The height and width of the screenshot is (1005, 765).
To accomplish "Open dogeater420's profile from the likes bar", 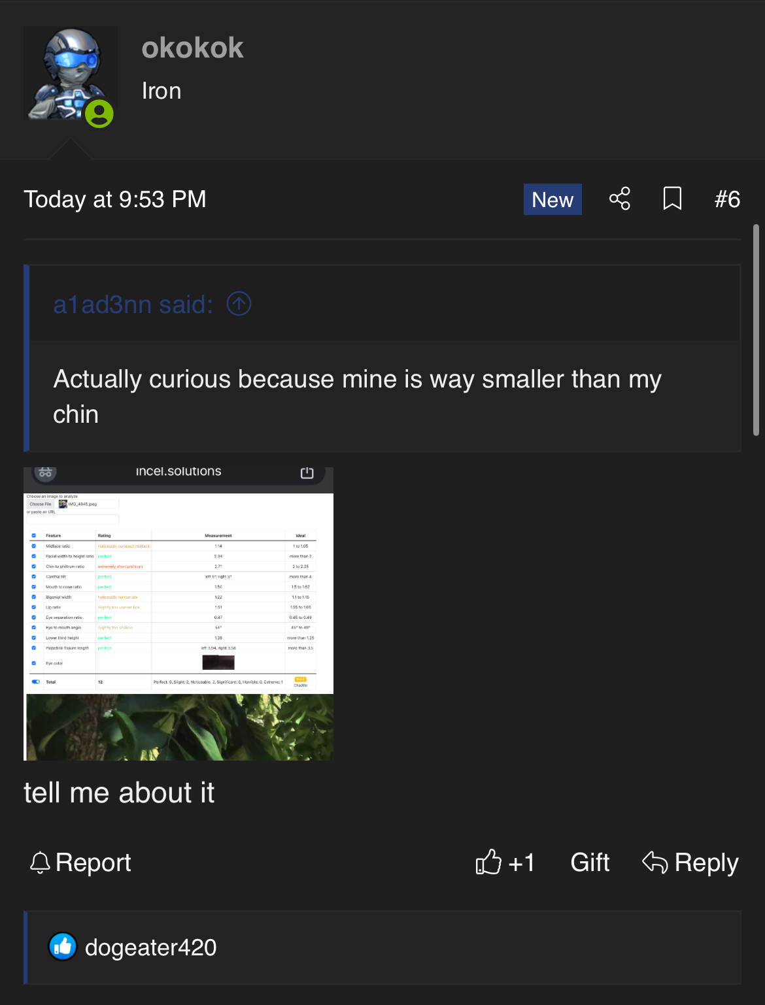I will tap(150, 947).
